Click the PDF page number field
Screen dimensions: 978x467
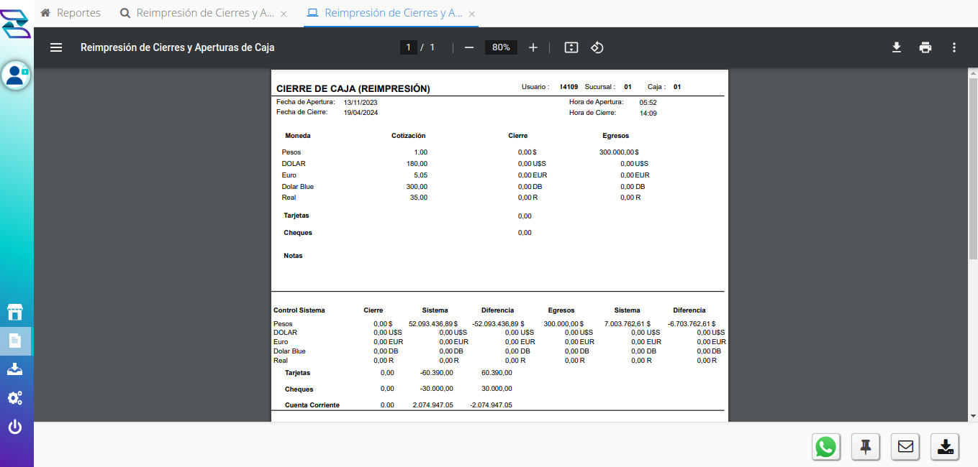[408, 47]
